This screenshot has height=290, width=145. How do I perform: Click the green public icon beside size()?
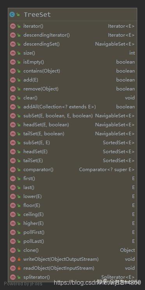coord(19,53)
